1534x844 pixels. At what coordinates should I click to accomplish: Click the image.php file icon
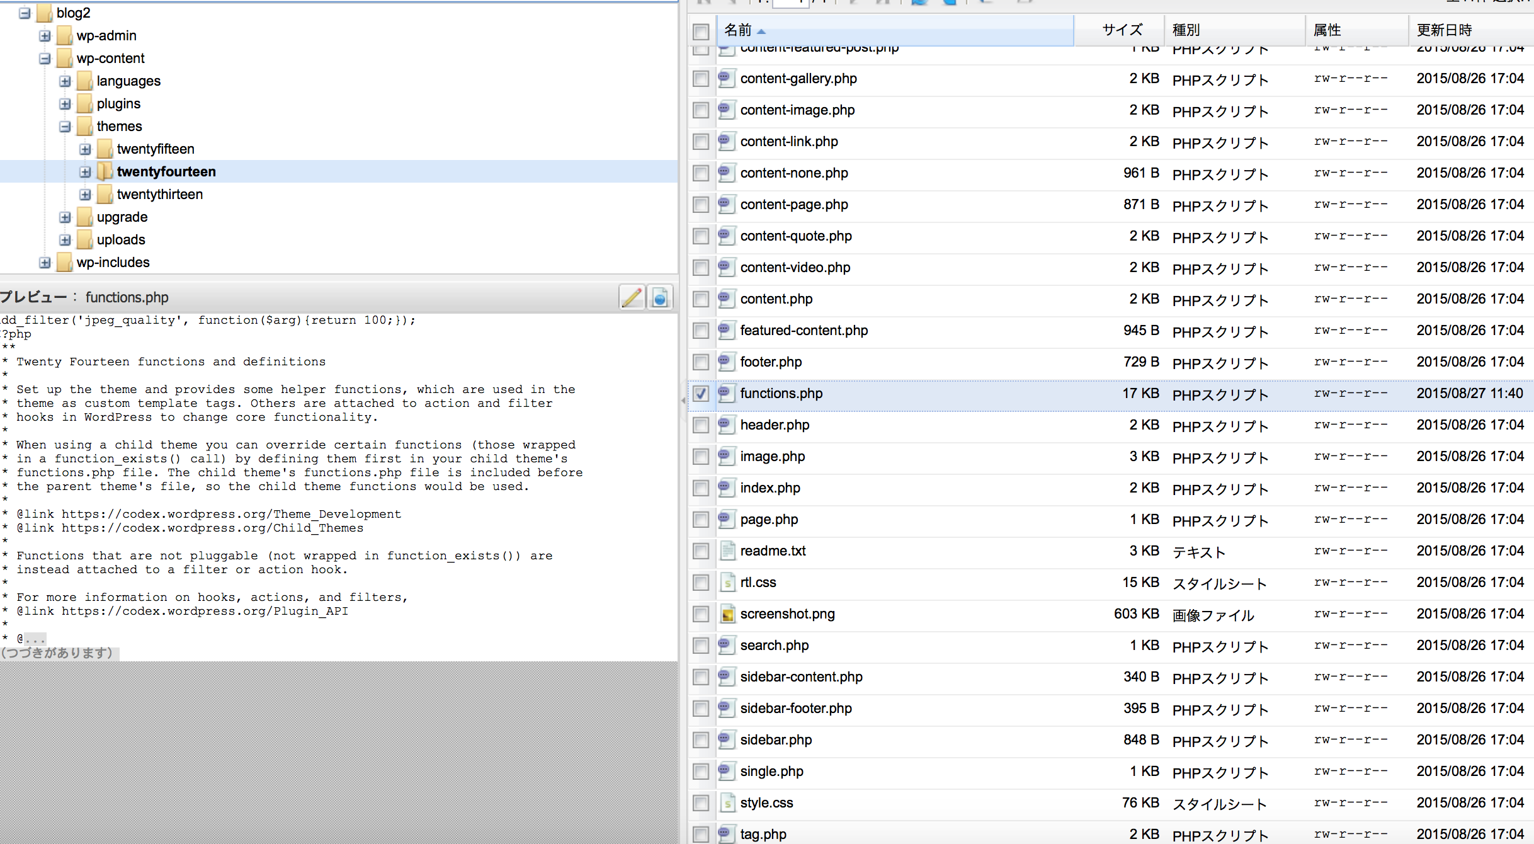[x=726, y=456]
